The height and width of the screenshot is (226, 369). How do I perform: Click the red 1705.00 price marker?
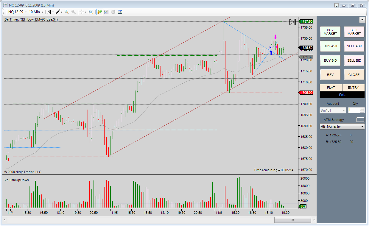pyautogui.click(x=306, y=93)
